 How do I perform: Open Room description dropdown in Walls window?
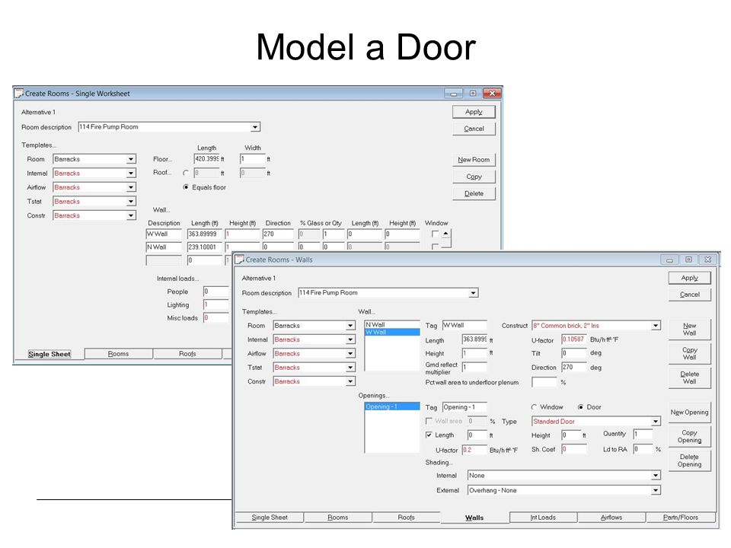click(x=473, y=293)
